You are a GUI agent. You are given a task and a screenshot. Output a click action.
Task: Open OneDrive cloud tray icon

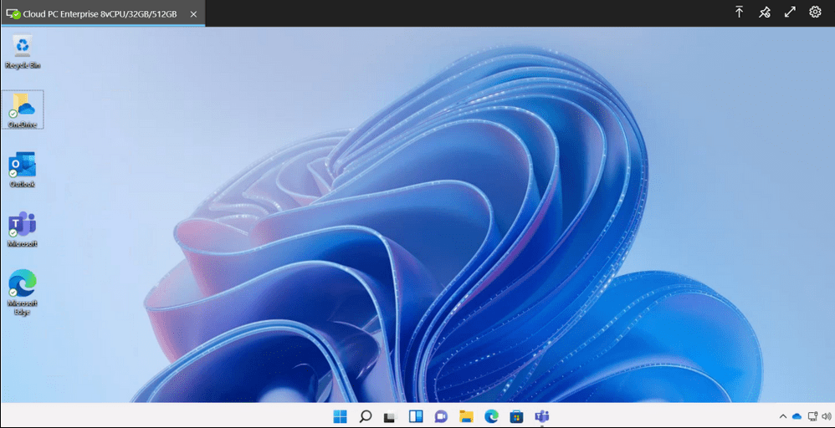pyautogui.click(x=797, y=416)
